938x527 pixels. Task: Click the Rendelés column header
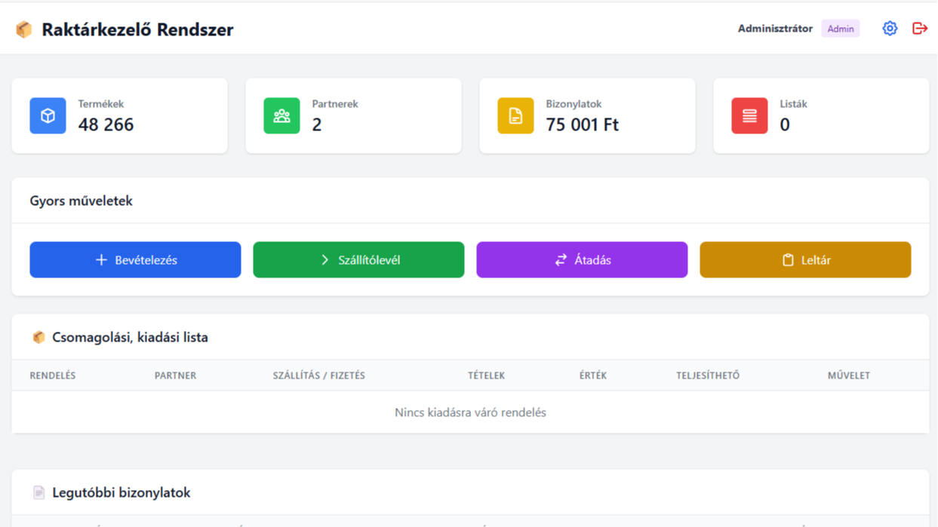(53, 375)
